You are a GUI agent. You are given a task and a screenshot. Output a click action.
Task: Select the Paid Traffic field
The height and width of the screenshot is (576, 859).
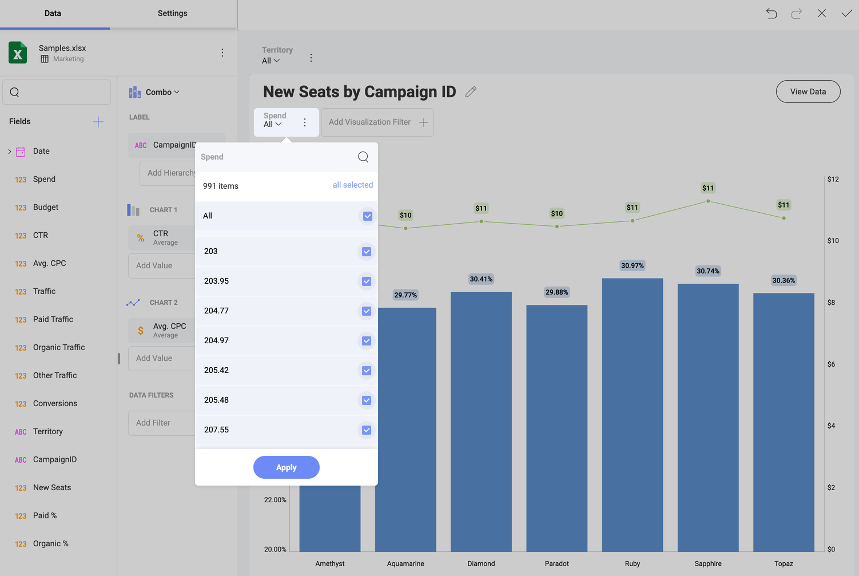click(x=53, y=319)
